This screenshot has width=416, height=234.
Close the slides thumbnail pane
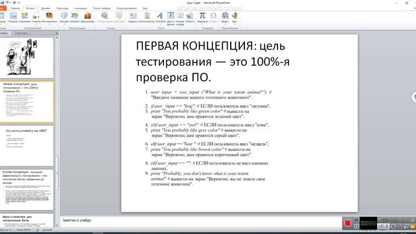[57, 33]
